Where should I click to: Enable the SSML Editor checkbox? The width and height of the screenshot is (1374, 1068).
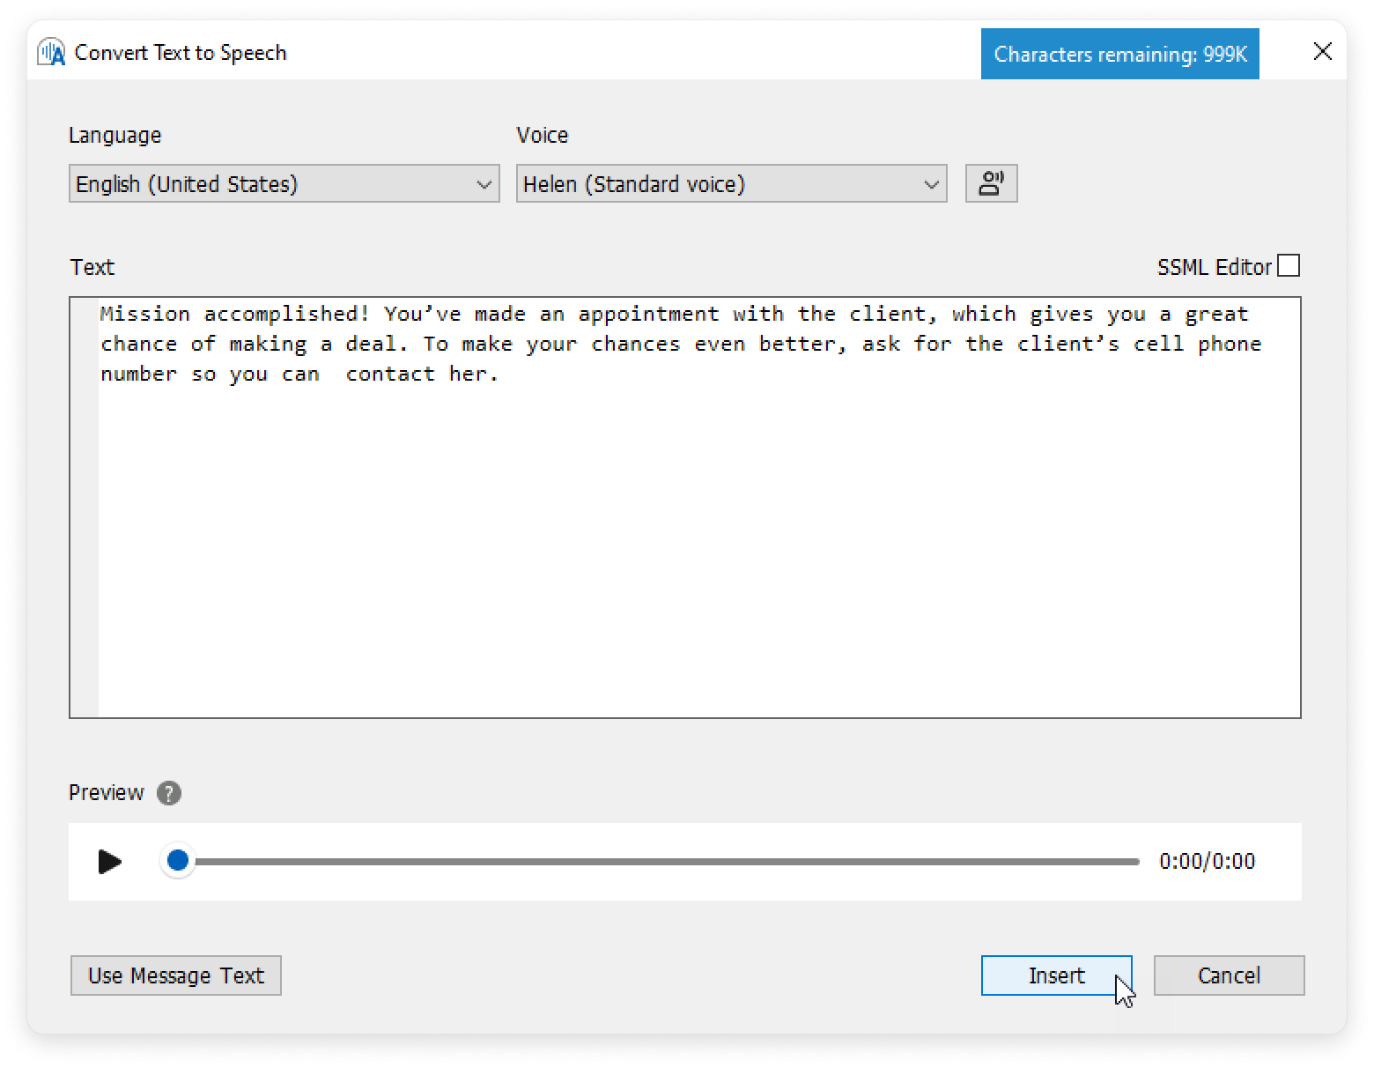(x=1289, y=266)
